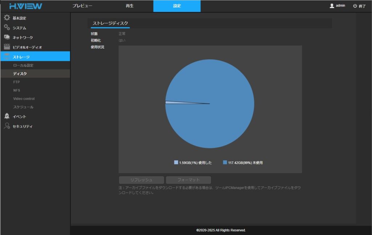Viewport: 372px width, 235px height.
Task: Click the 正常 status value
Action: point(122,34)
